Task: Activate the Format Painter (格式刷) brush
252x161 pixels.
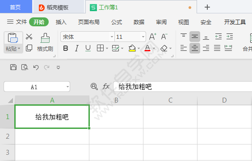Action: 45,42
